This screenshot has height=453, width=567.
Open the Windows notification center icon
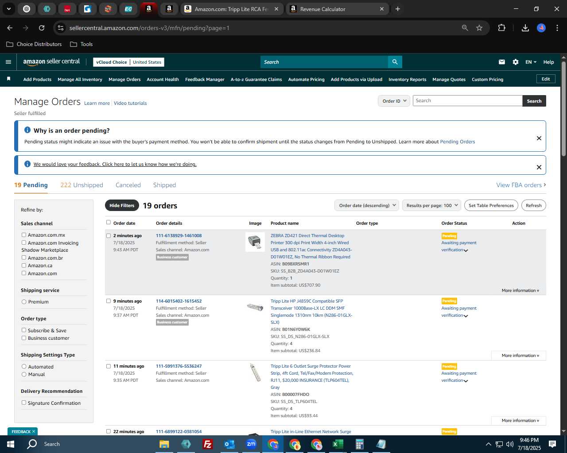pos(552,444)
